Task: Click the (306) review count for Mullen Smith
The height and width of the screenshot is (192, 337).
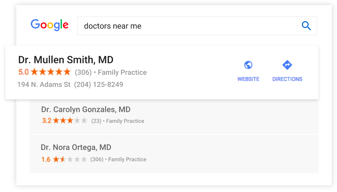Action: pos(83,73)
